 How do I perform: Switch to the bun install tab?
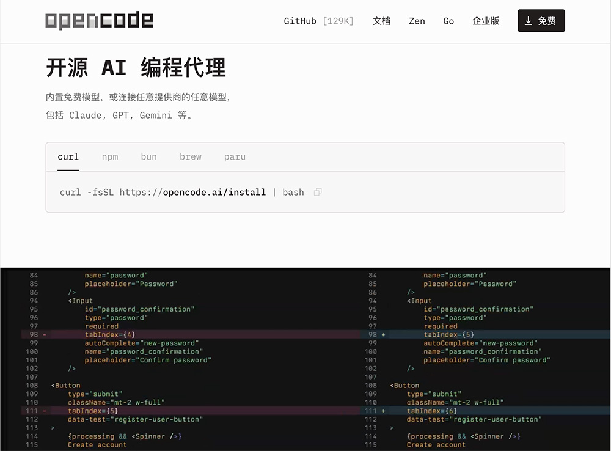click(x=148, y=156)
